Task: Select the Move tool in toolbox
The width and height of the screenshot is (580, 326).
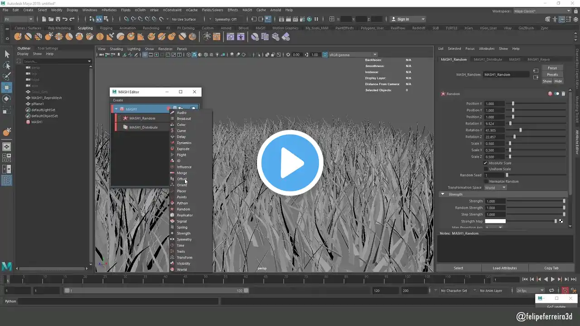Action: (x=7, y=87)
